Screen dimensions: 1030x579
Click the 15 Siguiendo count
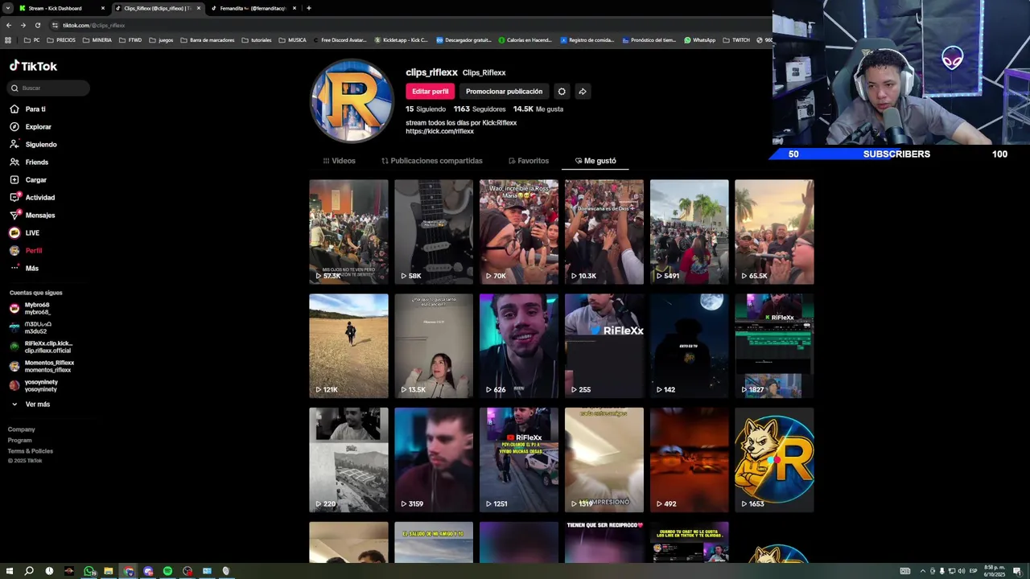[426, 109]
